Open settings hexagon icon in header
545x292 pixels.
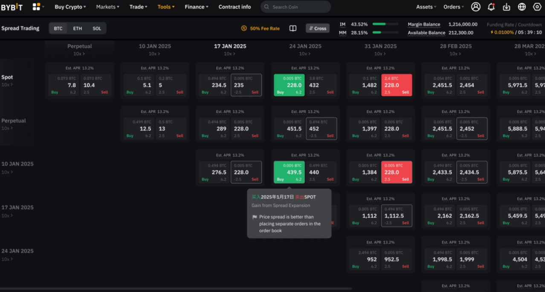(537, 7)
